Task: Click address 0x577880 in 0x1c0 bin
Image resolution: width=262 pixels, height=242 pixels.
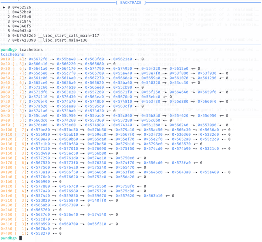Action: 40,186
